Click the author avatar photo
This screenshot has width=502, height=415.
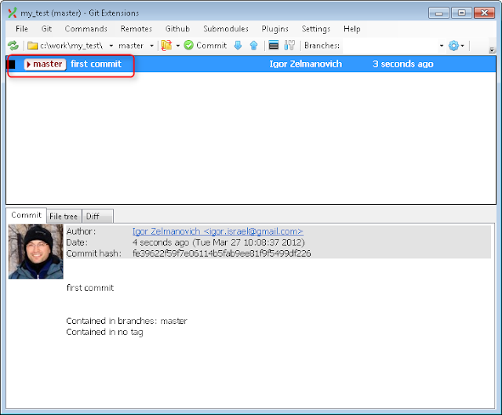pyautogui.click(x=36, y=251)
